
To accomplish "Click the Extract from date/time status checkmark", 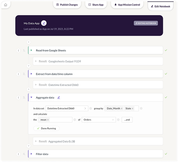I will point(166,74).
